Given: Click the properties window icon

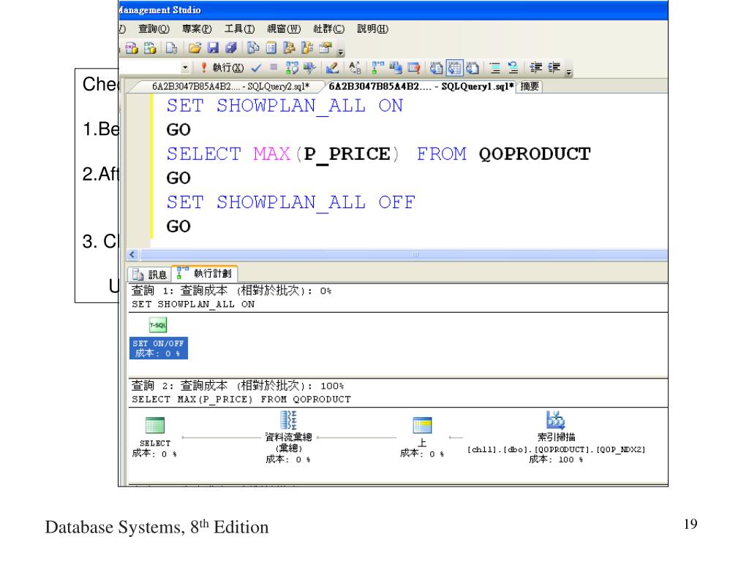Looking at the screenshot, I should point(325,48).
